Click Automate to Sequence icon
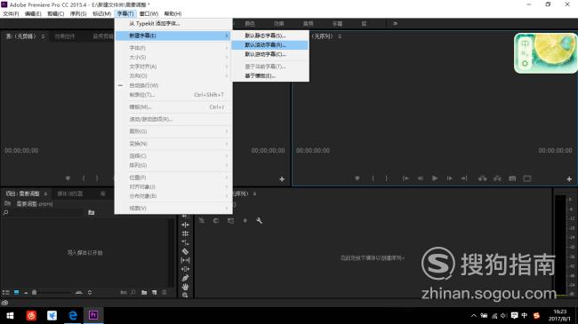This screenshot has height=324, width=578. (123, 293)
